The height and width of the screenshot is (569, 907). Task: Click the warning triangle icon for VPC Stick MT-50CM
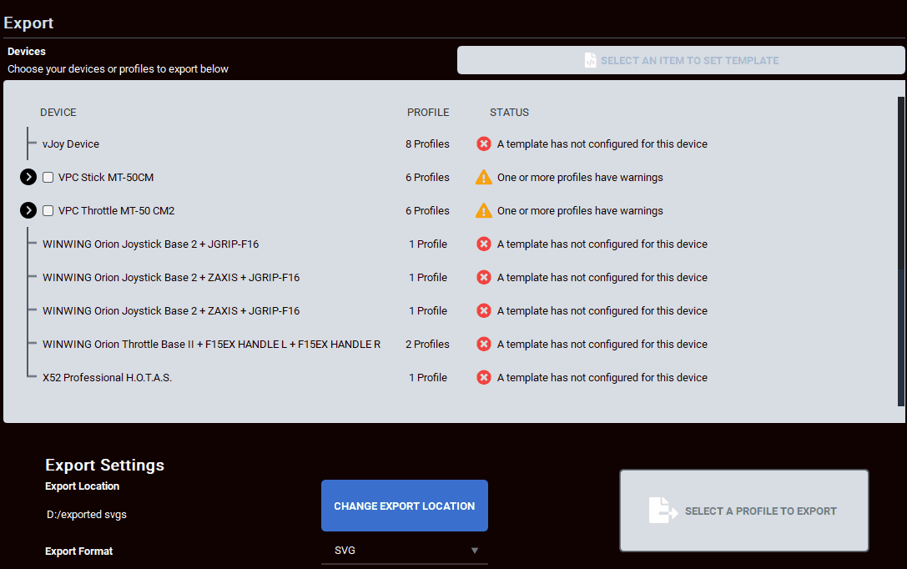[x=484, y=177]
